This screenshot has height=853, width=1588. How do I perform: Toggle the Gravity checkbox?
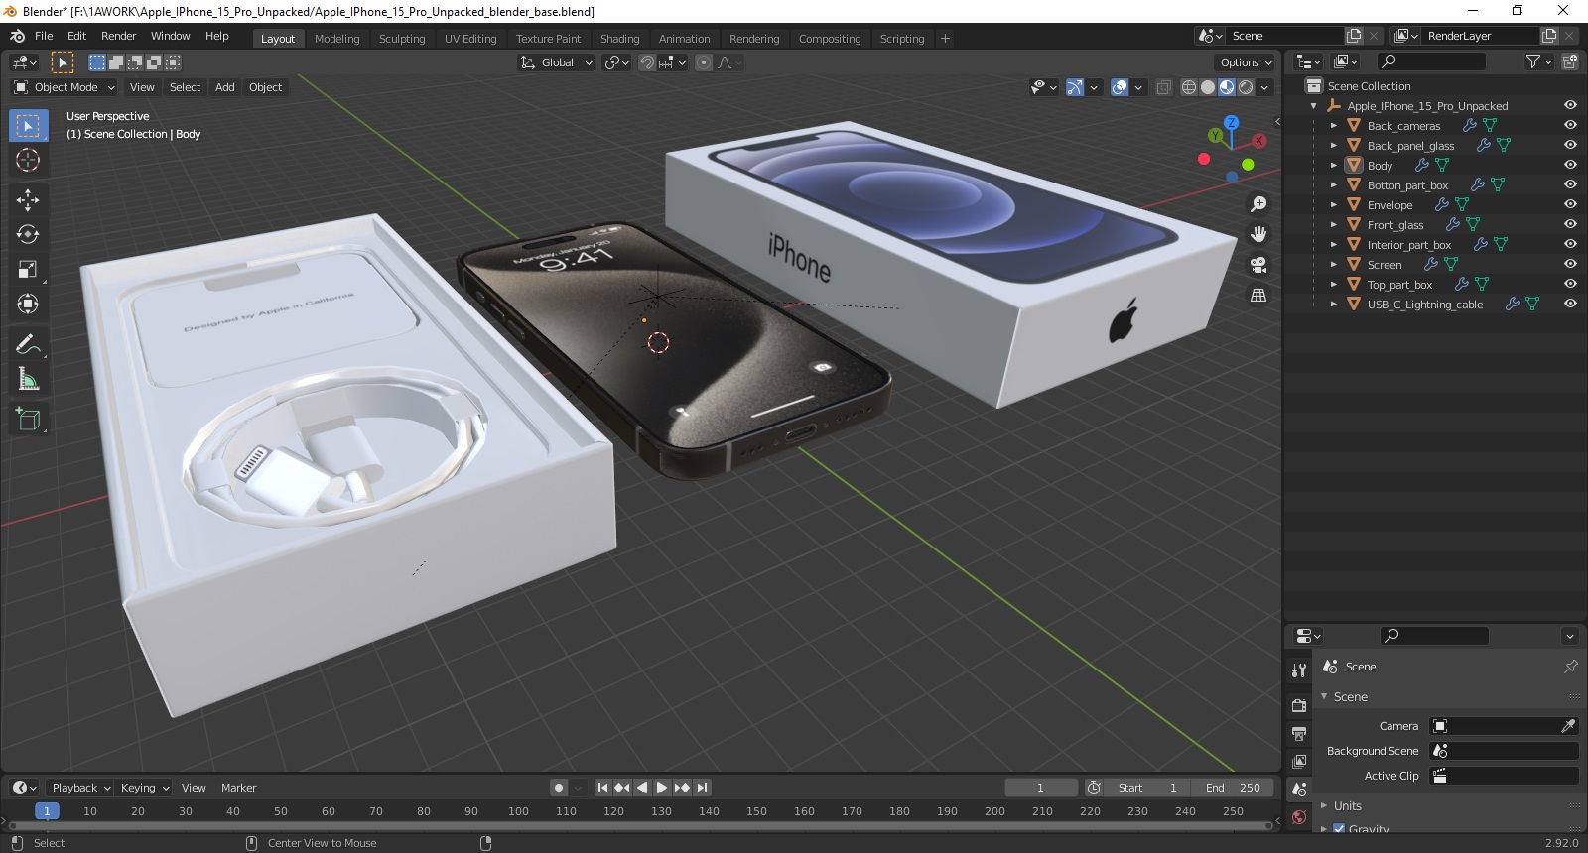1339,829
